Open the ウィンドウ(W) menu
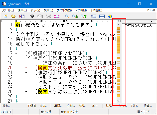 [x=64, y=10]
